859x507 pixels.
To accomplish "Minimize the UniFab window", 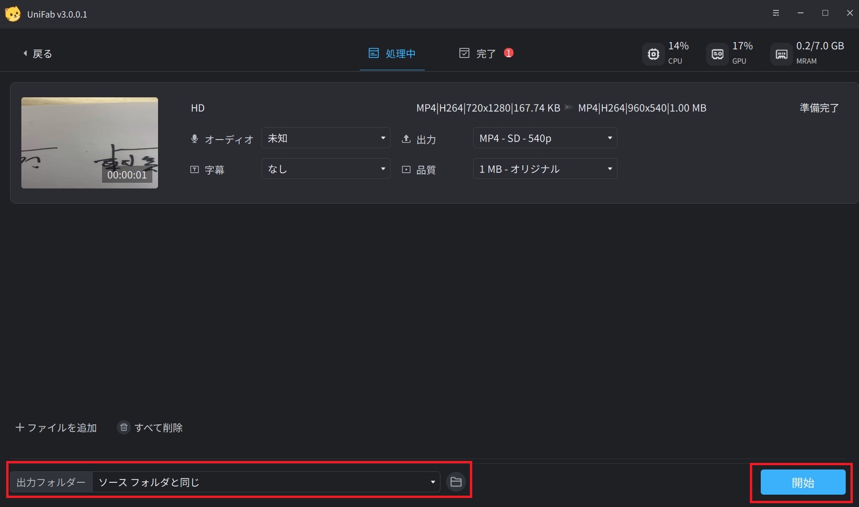I will (x=801, y=13).
